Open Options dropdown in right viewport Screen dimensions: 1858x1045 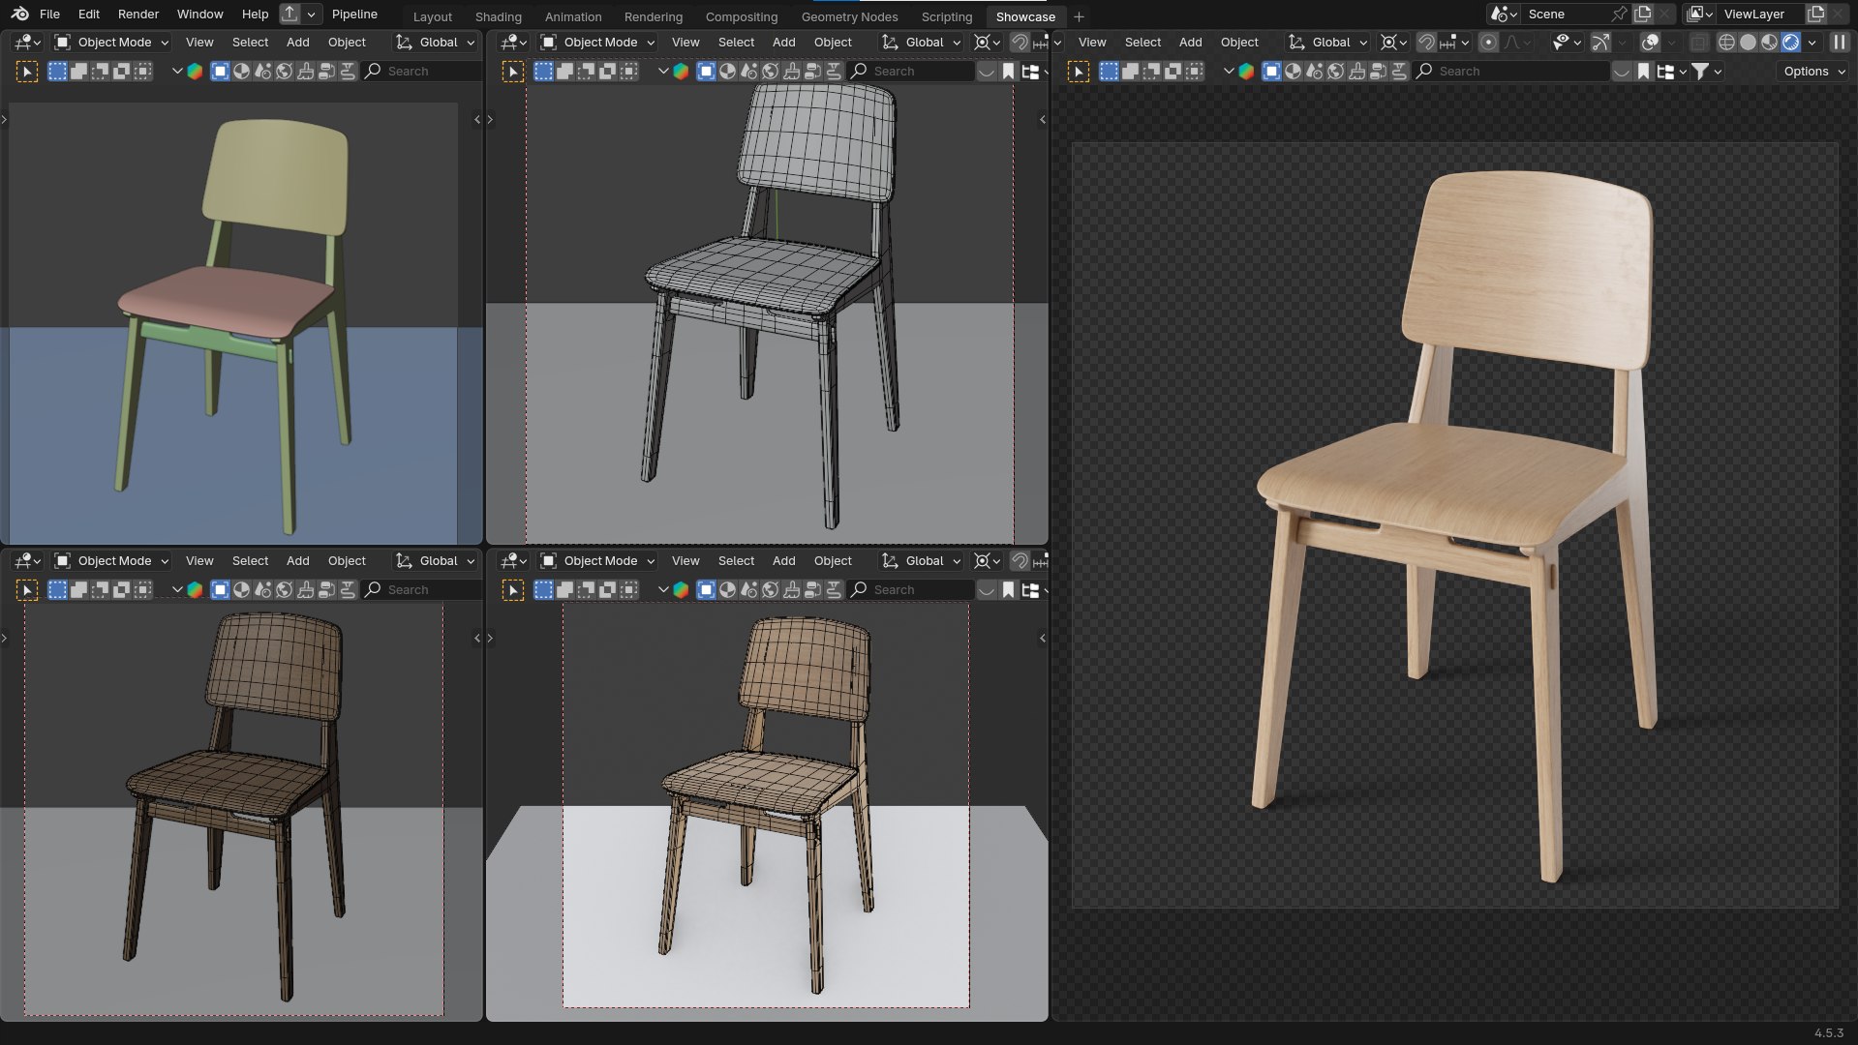(1814, 72)
